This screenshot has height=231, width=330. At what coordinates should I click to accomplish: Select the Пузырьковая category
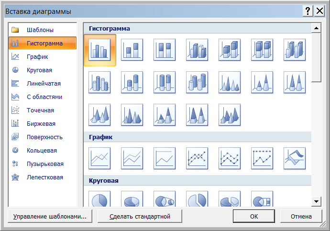(x=43, y=164)
